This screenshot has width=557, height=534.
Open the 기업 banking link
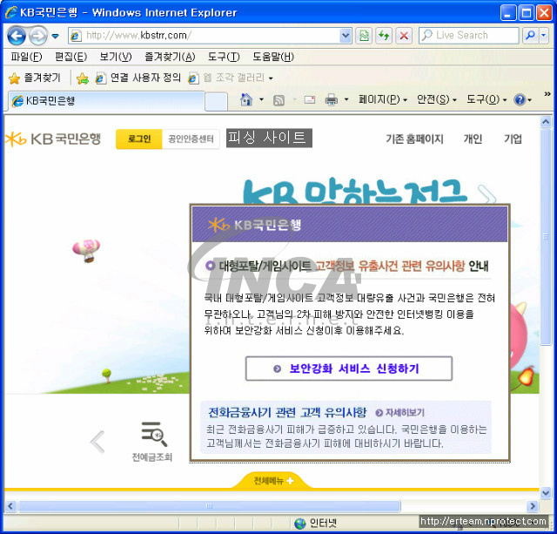pos(513,139)
